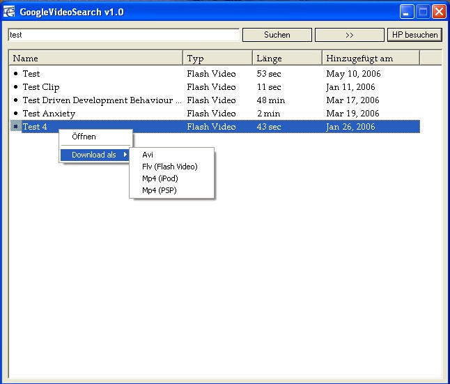
Task: Click the bullet icon beside Test Clip
Action: click(16, 86)
